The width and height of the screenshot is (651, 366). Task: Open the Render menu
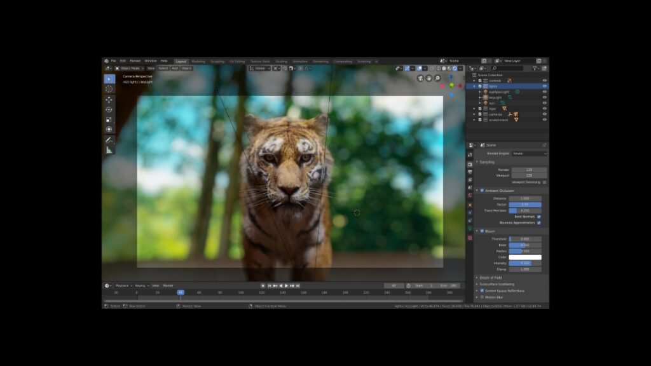click(x=135, y=61)
